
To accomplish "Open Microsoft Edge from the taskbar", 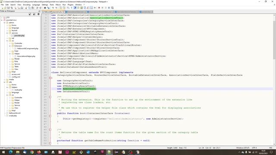I will click(10, 152).
